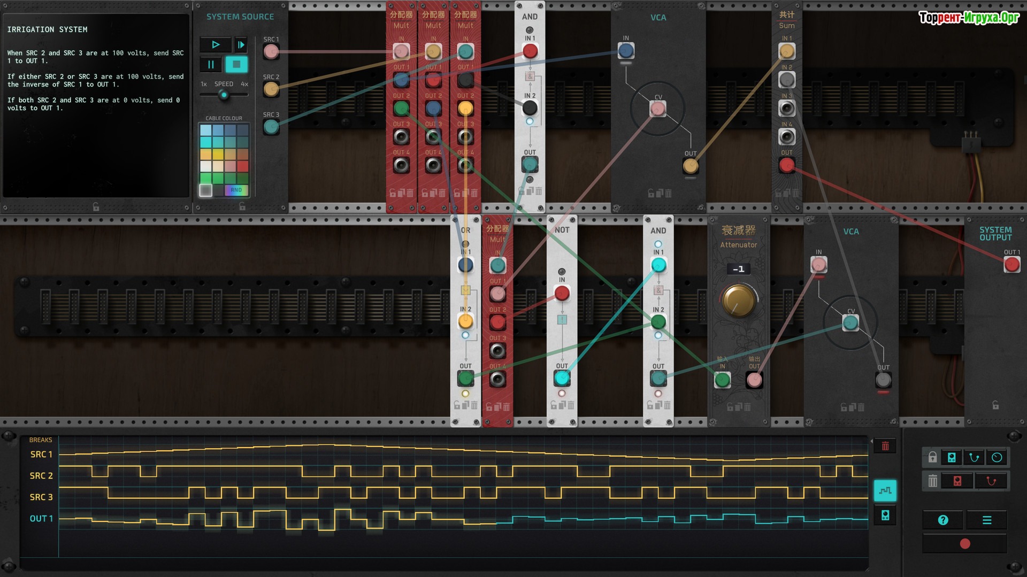The image size is (1027, 577).
Task: Select the RND random cable colour
Action: (236, 190)
